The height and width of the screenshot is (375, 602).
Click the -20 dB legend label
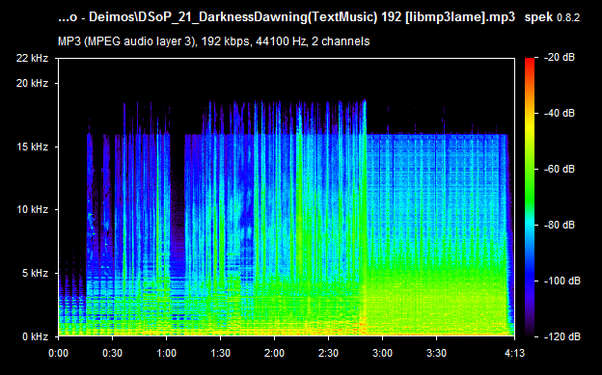coord(560,57)
